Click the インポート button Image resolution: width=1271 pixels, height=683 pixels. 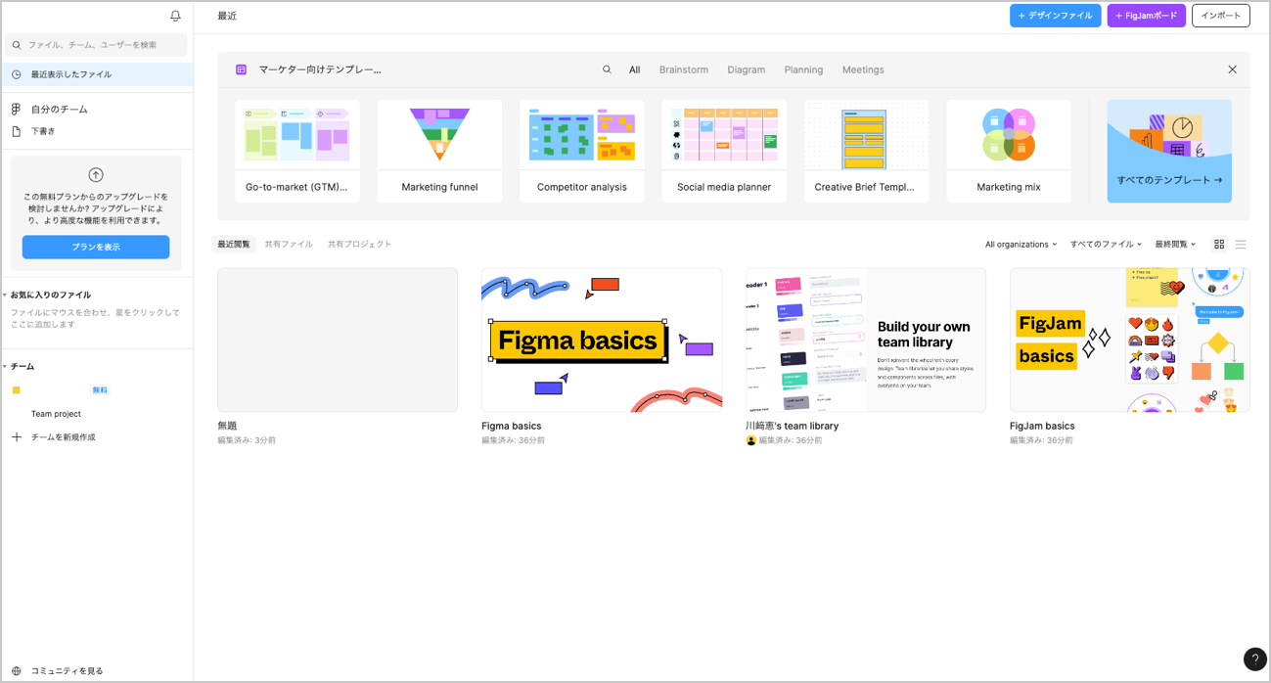click(1221, 16)
